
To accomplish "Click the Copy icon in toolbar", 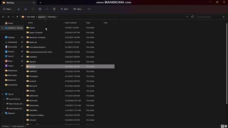I will [26, 9].
